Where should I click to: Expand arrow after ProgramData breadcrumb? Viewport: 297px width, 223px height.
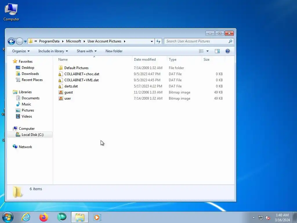(63, 41)
